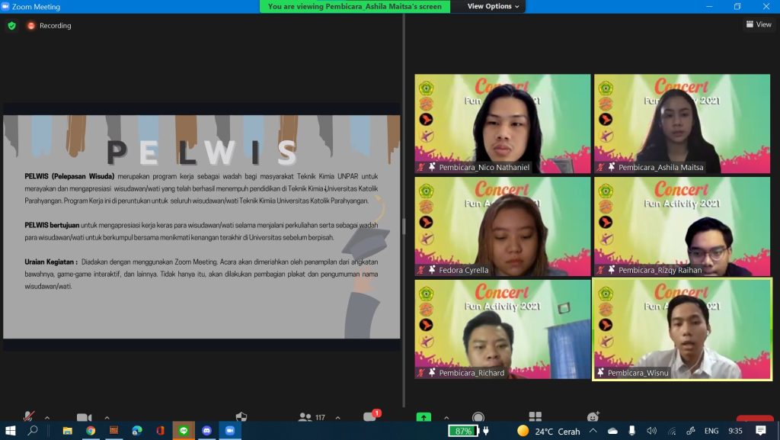Open the Reactions smiley icon
This screenshot has height=440, width=780.
click(x=593, y=416)
